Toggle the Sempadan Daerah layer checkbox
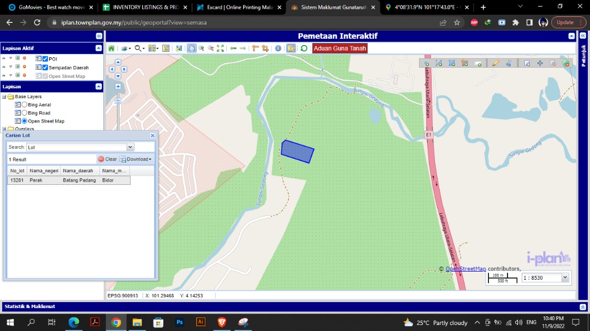The width and height of the screenshot is (590, 331). coord(45,68)
